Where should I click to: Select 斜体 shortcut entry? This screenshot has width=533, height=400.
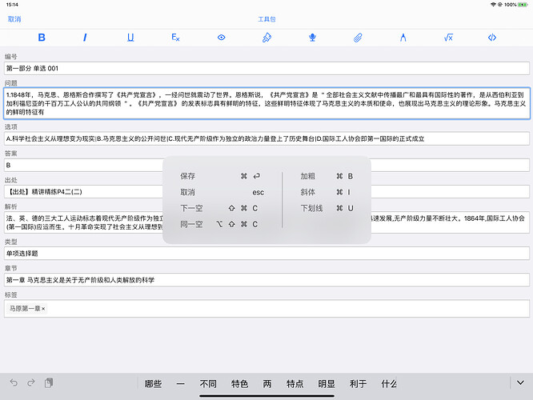click(325, 192)
